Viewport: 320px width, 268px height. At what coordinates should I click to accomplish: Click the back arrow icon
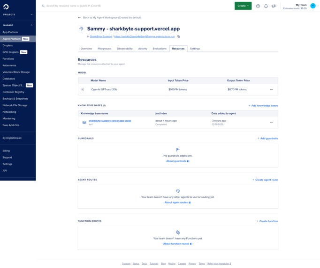tap(79, 17)
